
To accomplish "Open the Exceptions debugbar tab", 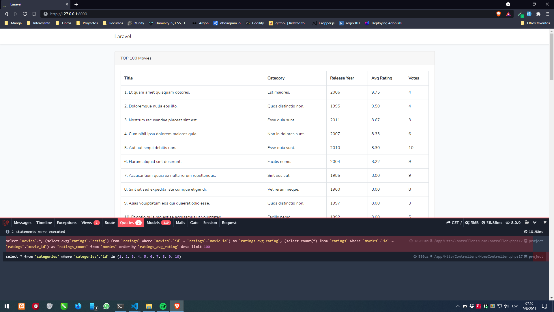I will click(67, 223).
